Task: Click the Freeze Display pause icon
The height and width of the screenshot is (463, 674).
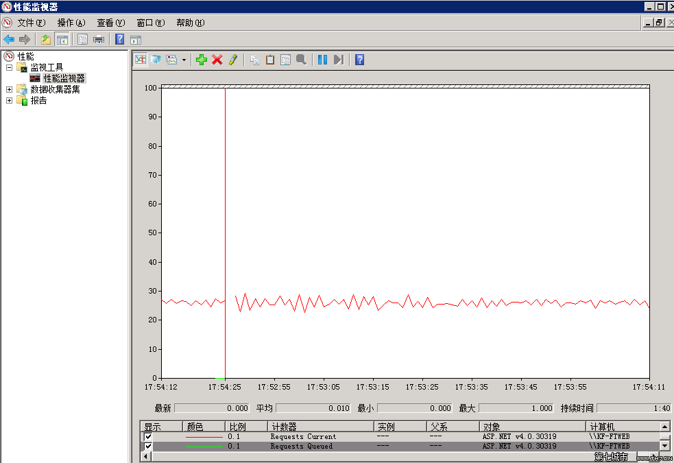Action: tap(322, 60)
